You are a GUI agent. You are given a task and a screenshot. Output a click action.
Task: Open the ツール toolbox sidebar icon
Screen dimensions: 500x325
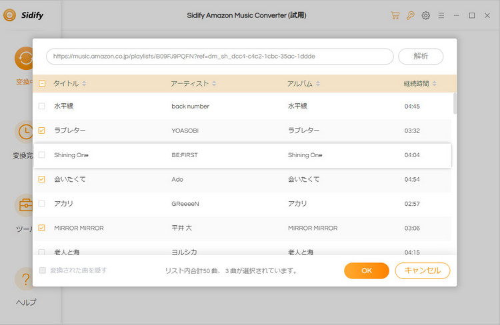tap(24, 205)
